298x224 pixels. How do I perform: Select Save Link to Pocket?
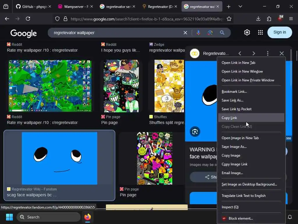click(251, 109)
